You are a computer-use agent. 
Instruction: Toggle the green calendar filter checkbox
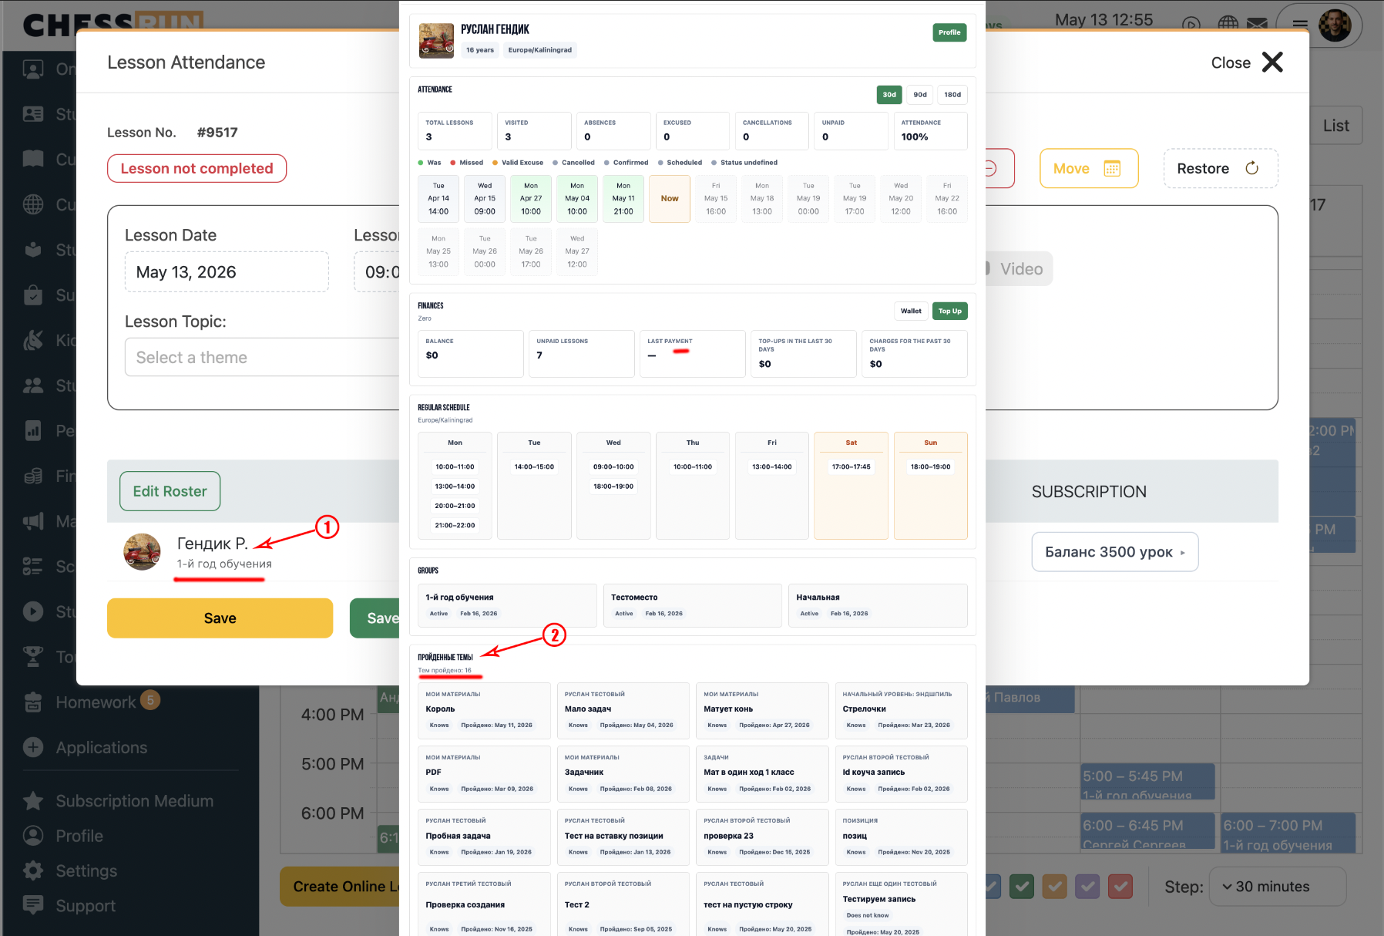pos(1022,887)
